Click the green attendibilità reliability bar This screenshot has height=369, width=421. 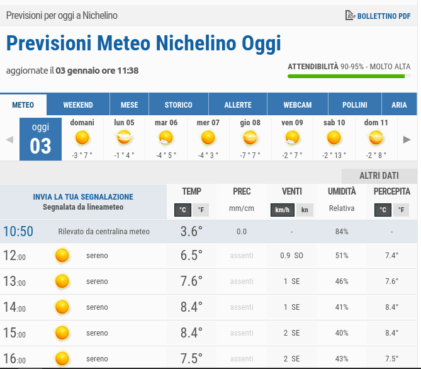tap(346, 76)
